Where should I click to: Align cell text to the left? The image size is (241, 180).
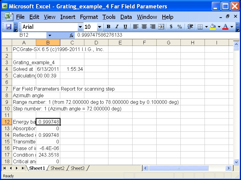click(136, 27)
